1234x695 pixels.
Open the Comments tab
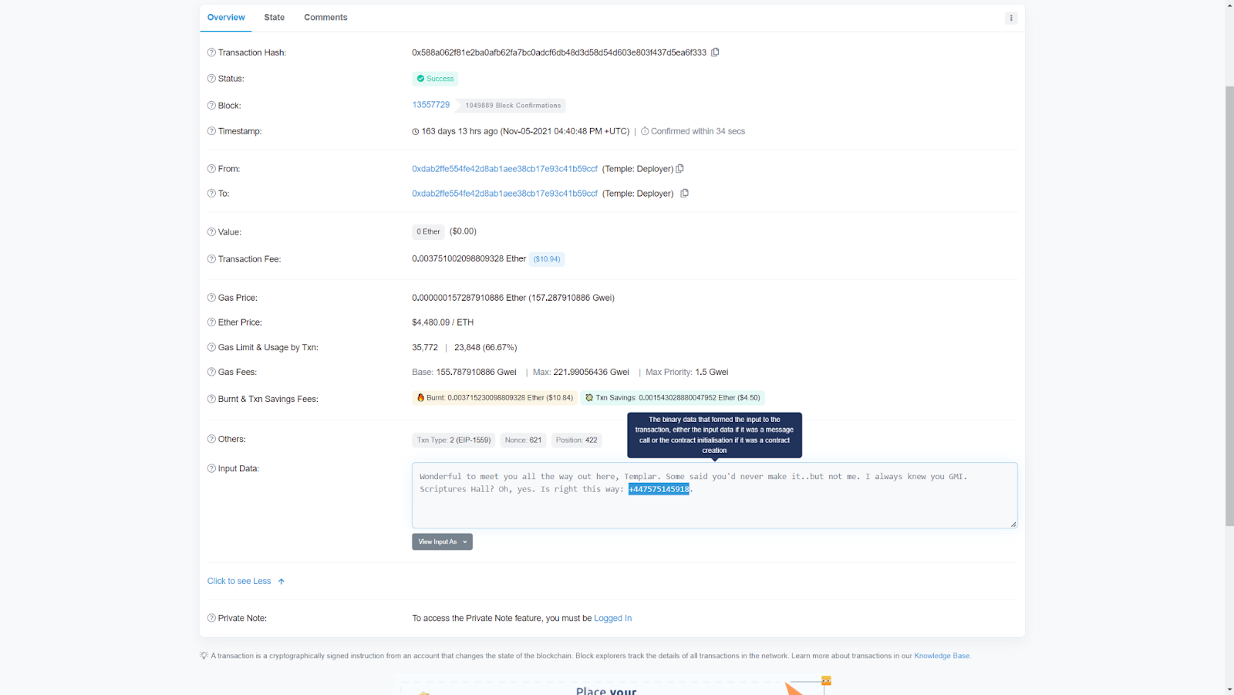pyautogui.click(x=325, y=17)
